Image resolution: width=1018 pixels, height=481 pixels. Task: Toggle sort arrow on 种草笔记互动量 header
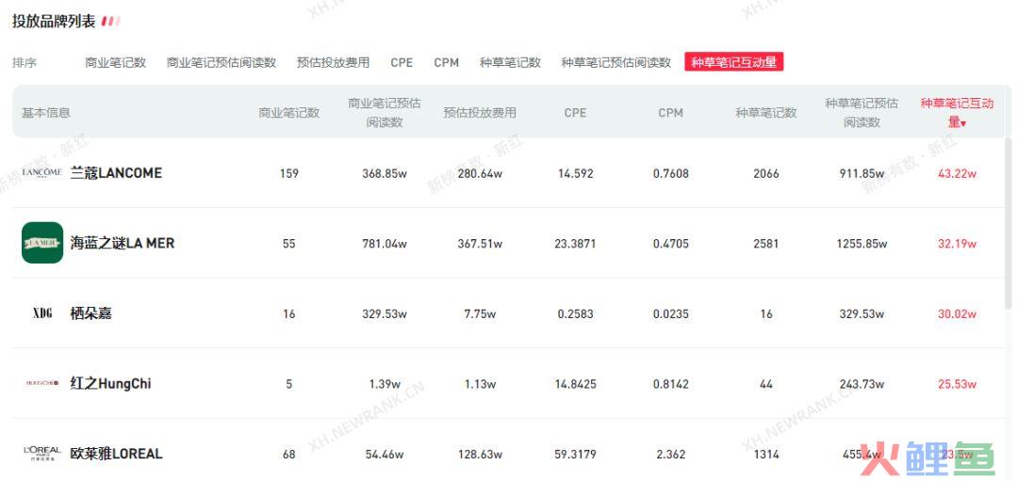pyautogui.click(x=963, y=123)
